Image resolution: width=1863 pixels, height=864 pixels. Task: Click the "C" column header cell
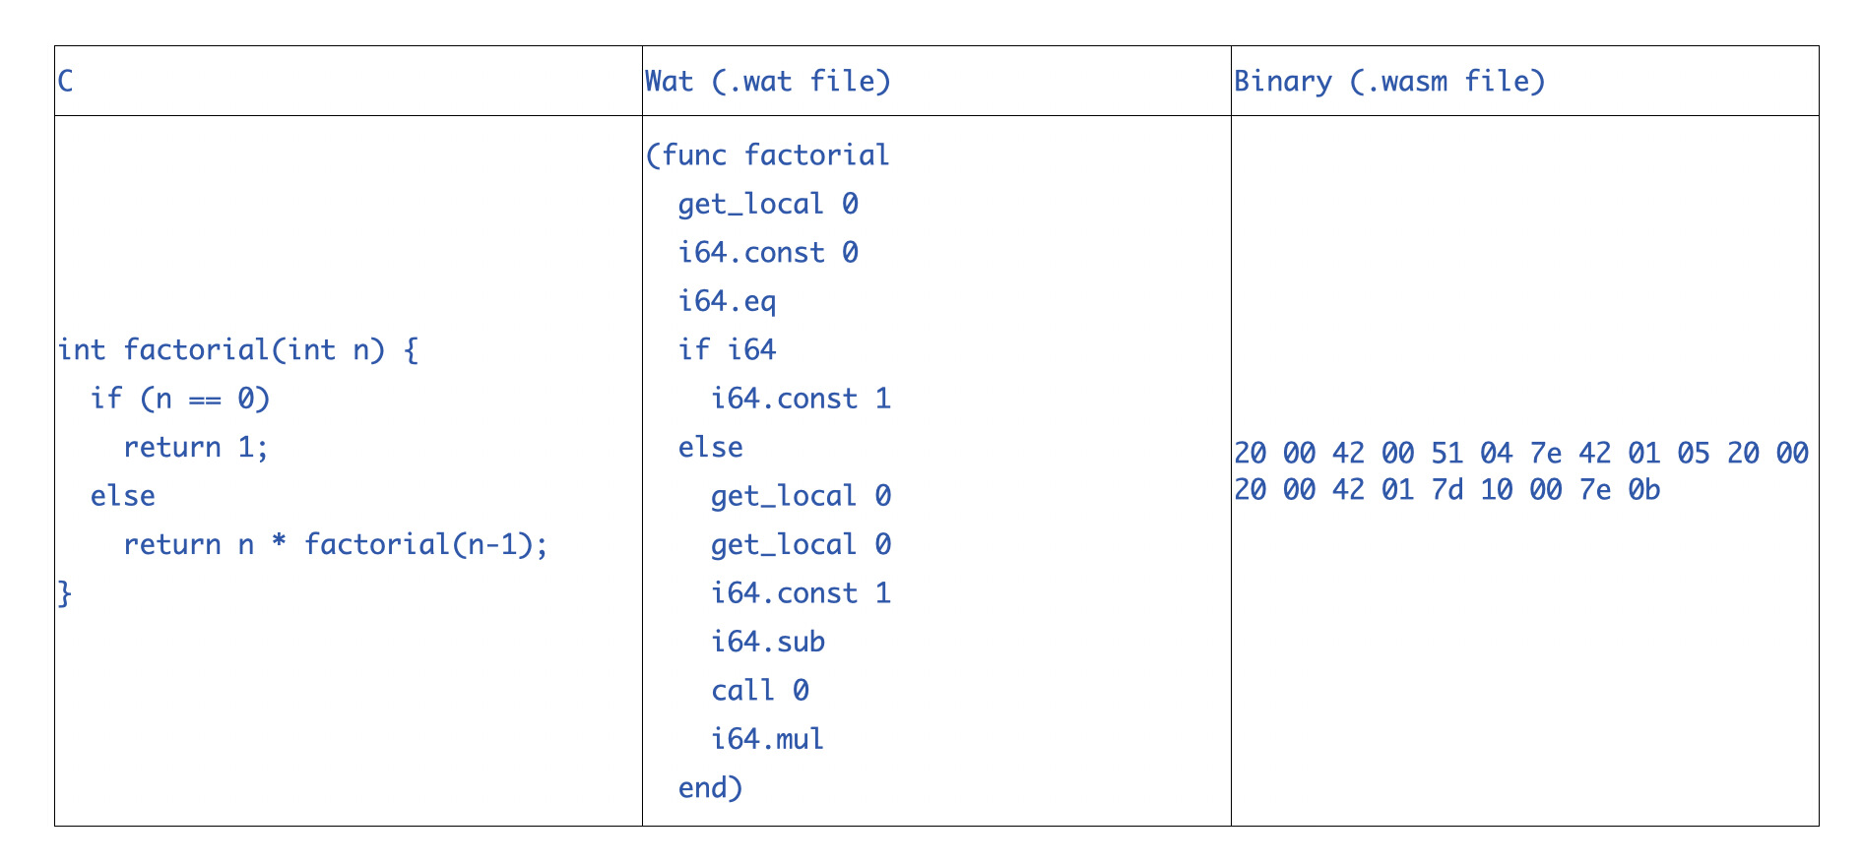pos(66,81)
